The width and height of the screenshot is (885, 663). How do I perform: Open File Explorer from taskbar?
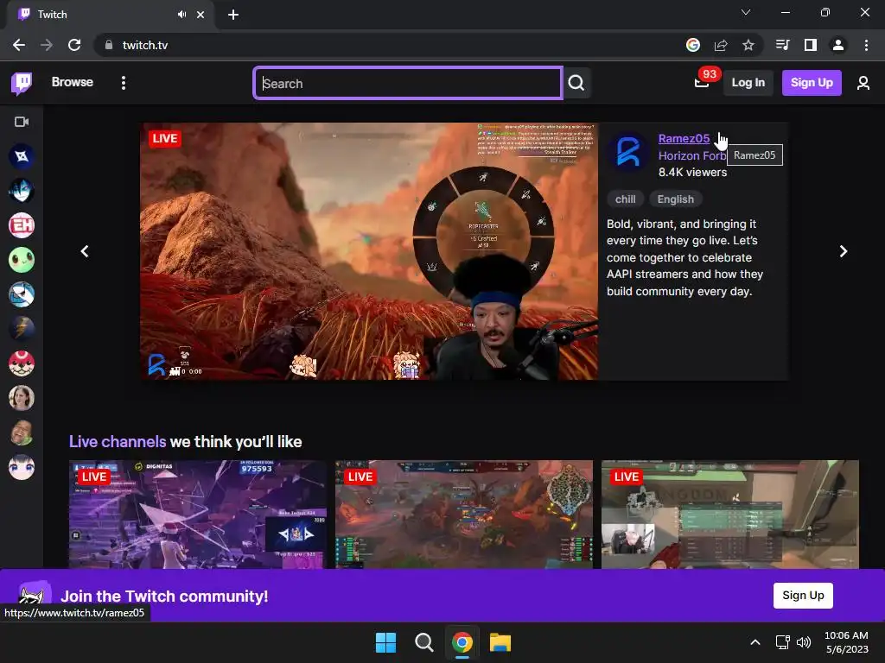pos(500,642)
